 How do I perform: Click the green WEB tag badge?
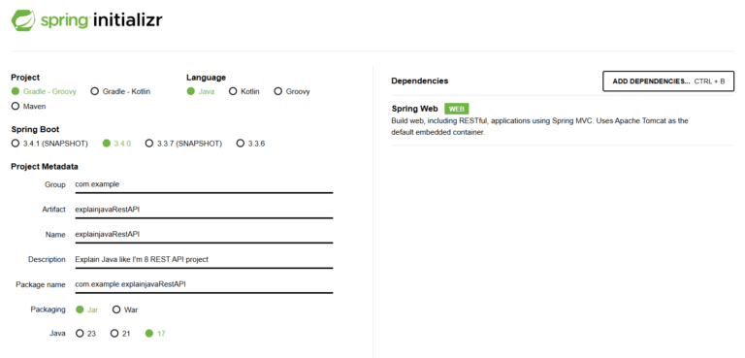tap(457, 109)
